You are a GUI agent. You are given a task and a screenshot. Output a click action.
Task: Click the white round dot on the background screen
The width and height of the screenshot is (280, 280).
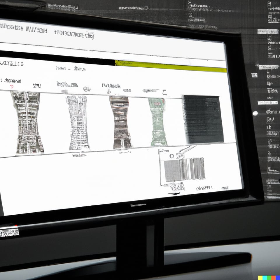point(255,113)
